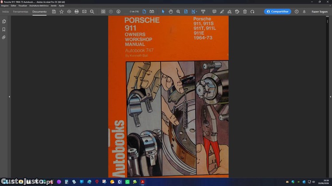Open the find text magnifier icon
The image size is (332, 186).
coord(92,11)
